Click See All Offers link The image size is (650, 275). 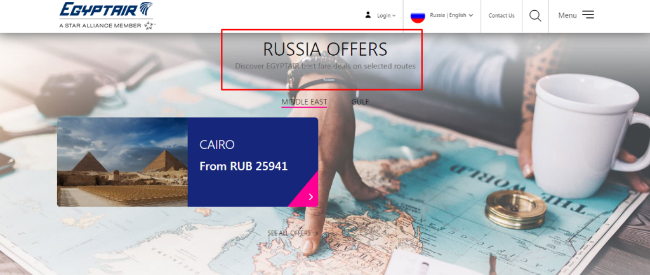[289, 233]
